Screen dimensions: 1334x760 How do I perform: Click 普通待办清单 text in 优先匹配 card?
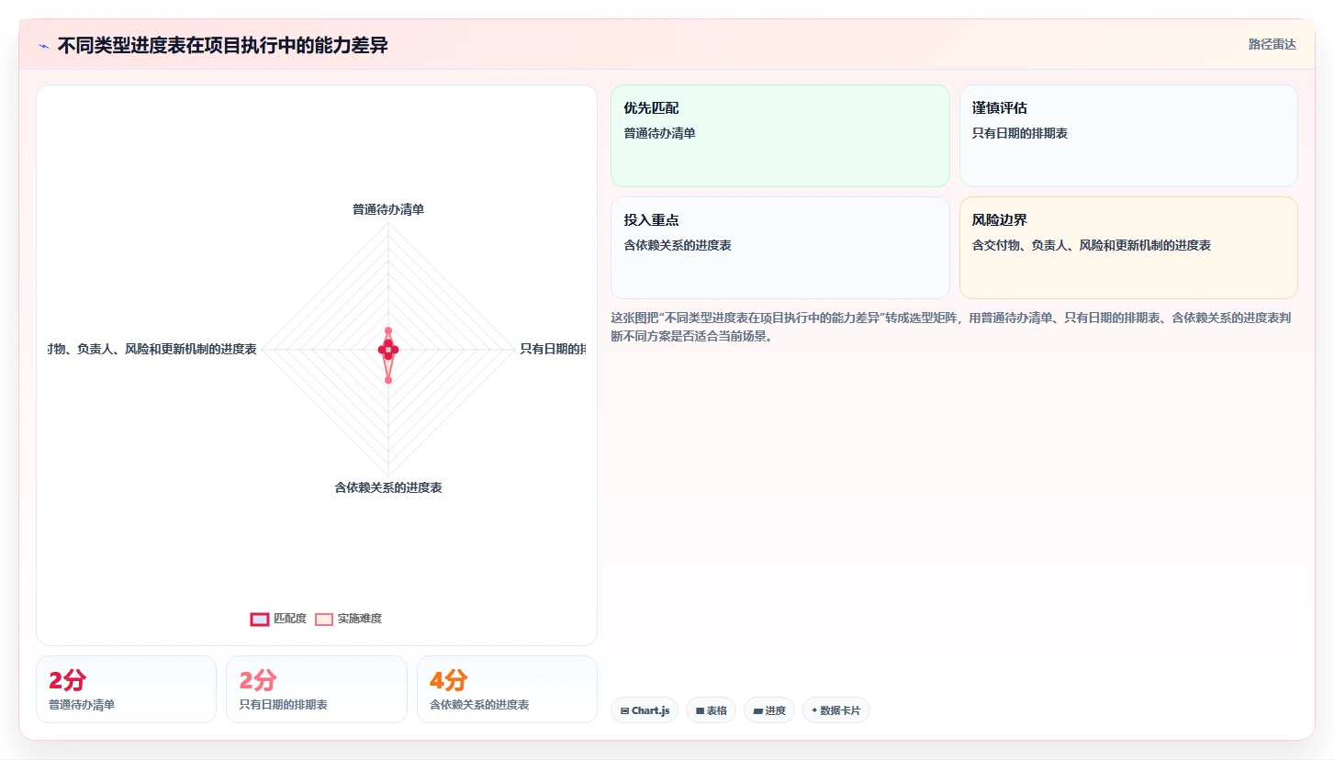point(660,133)
